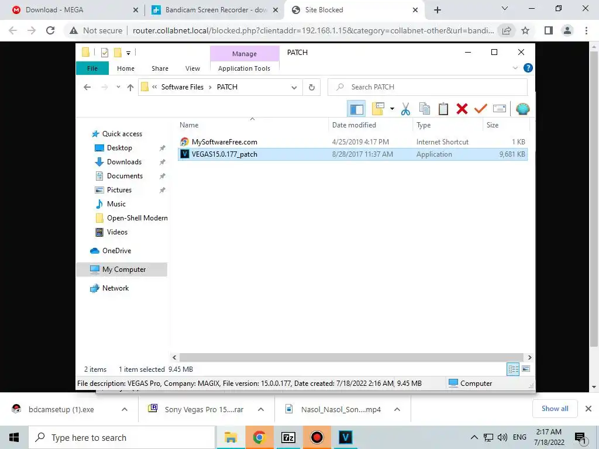This screenshot has width=599, height=449.
Task: Switch to the Download - MEGA browser tab
Action: (73, 10)
